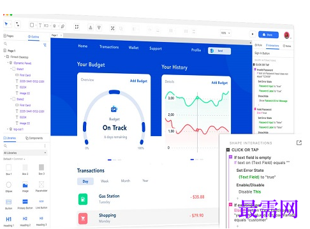Collapse the Fintech Desktop outline item
This screenshot has height=229, width=310.
point(4,57)
